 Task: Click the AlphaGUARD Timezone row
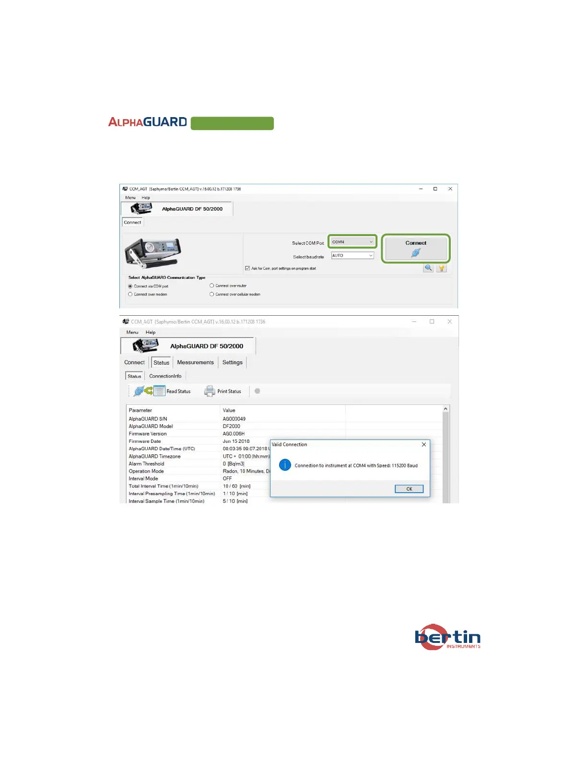pyautogui.click(x=198, y=456)
